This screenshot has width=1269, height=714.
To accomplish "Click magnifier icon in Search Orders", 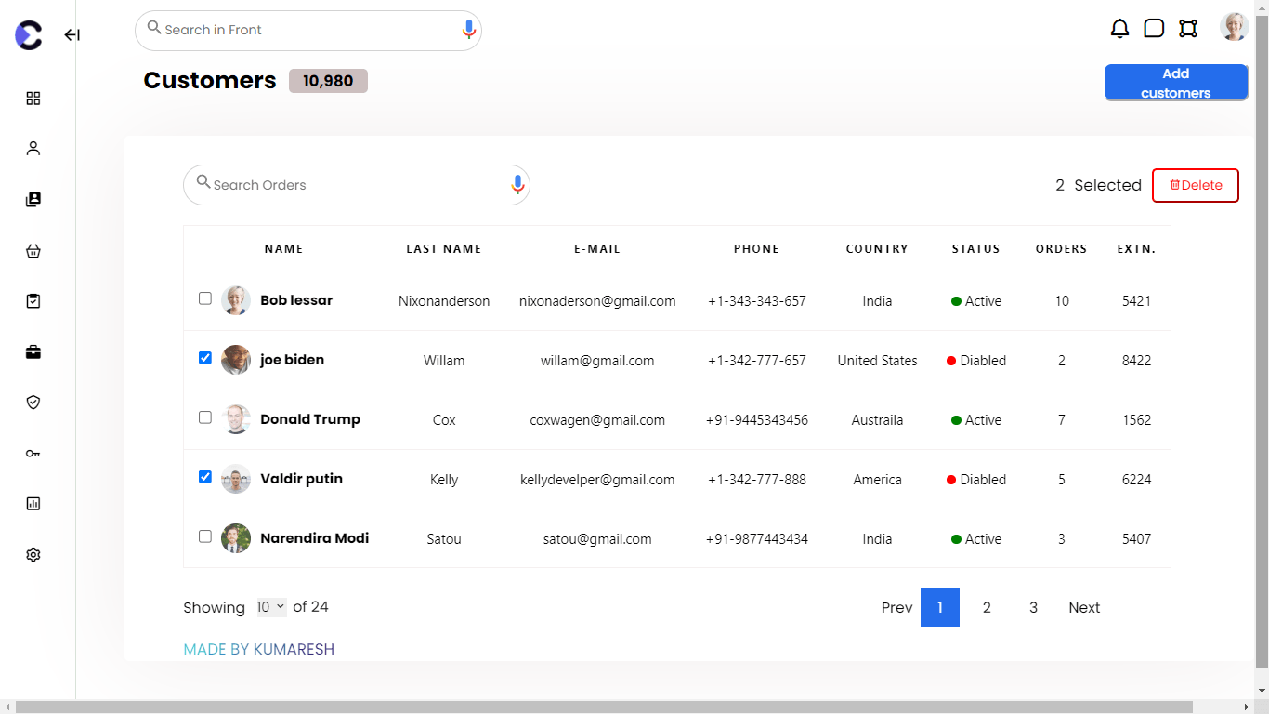I will (x=203, y=182).
